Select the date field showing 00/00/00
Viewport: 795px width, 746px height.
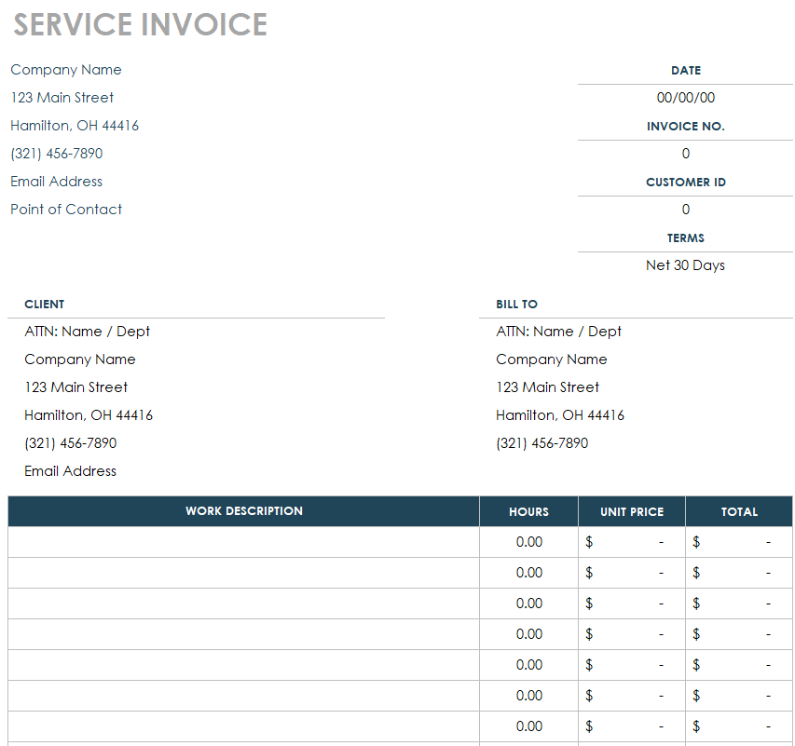coord(685,98)
